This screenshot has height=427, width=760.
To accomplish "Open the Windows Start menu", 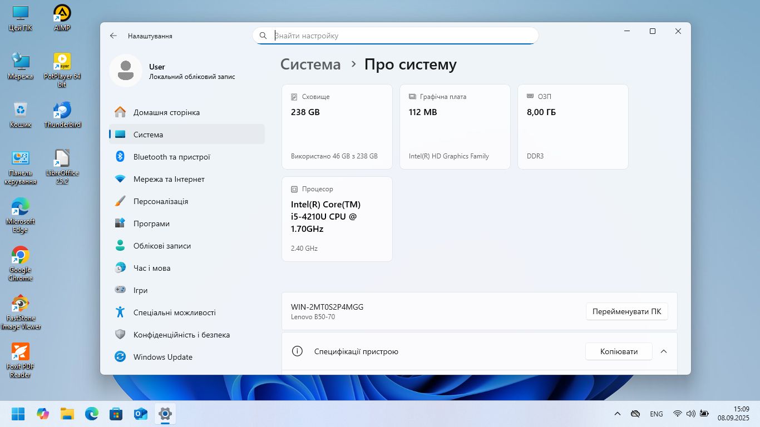I will (x=18, y=414).
